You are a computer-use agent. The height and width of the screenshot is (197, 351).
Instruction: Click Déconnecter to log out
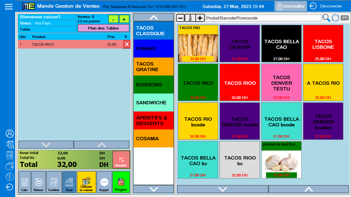326,6
